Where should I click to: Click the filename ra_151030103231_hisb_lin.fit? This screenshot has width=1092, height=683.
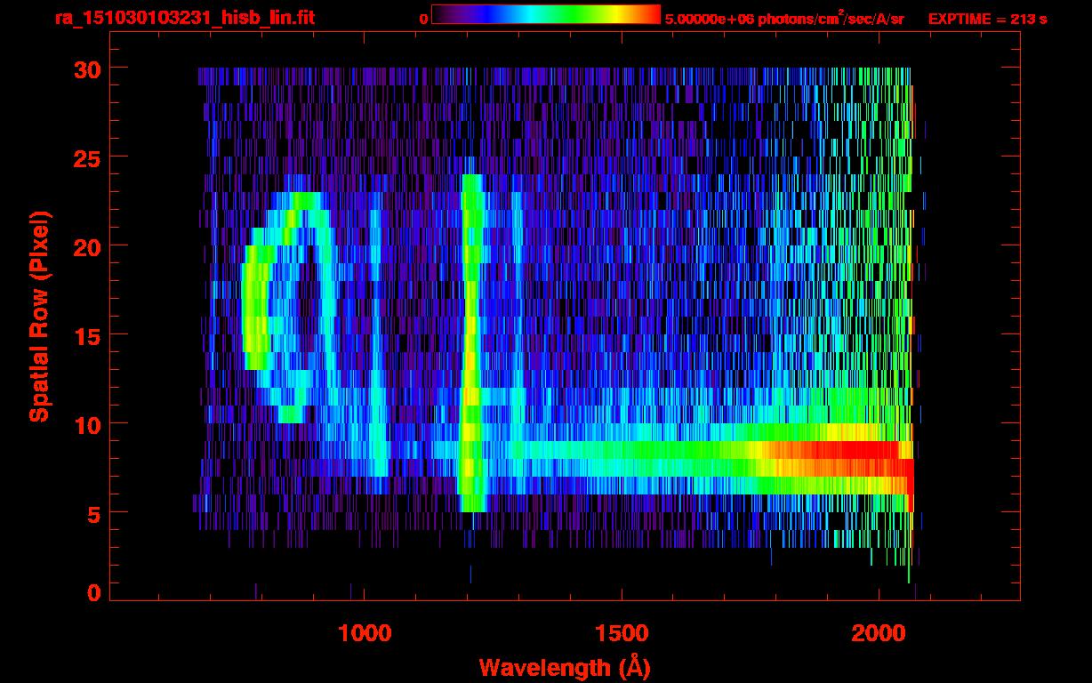pos(185,18)
